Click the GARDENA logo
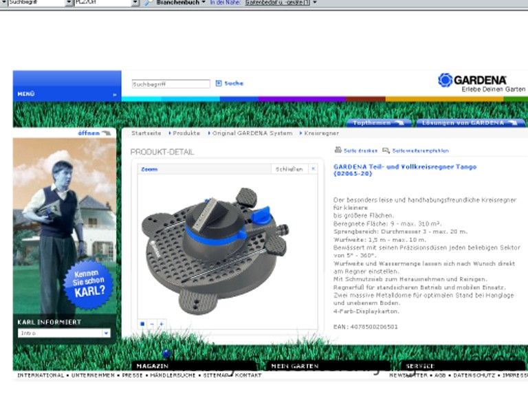 [x=472, y=80]
